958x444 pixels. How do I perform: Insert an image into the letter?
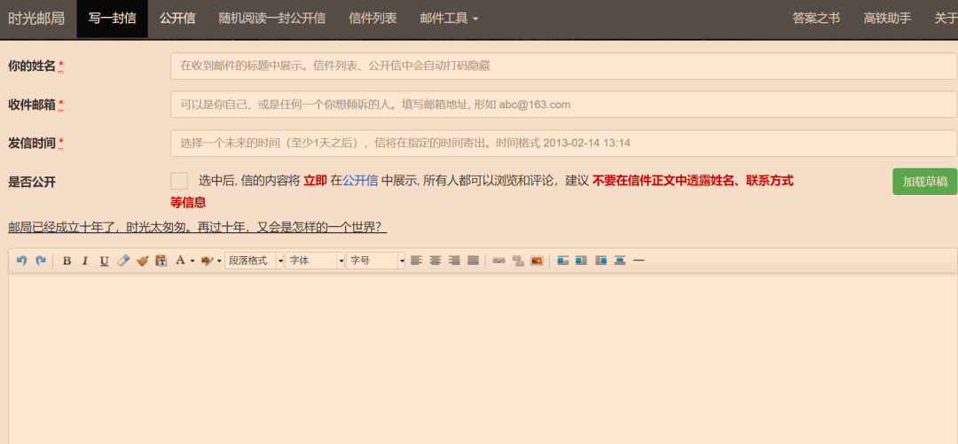(537, 261)
